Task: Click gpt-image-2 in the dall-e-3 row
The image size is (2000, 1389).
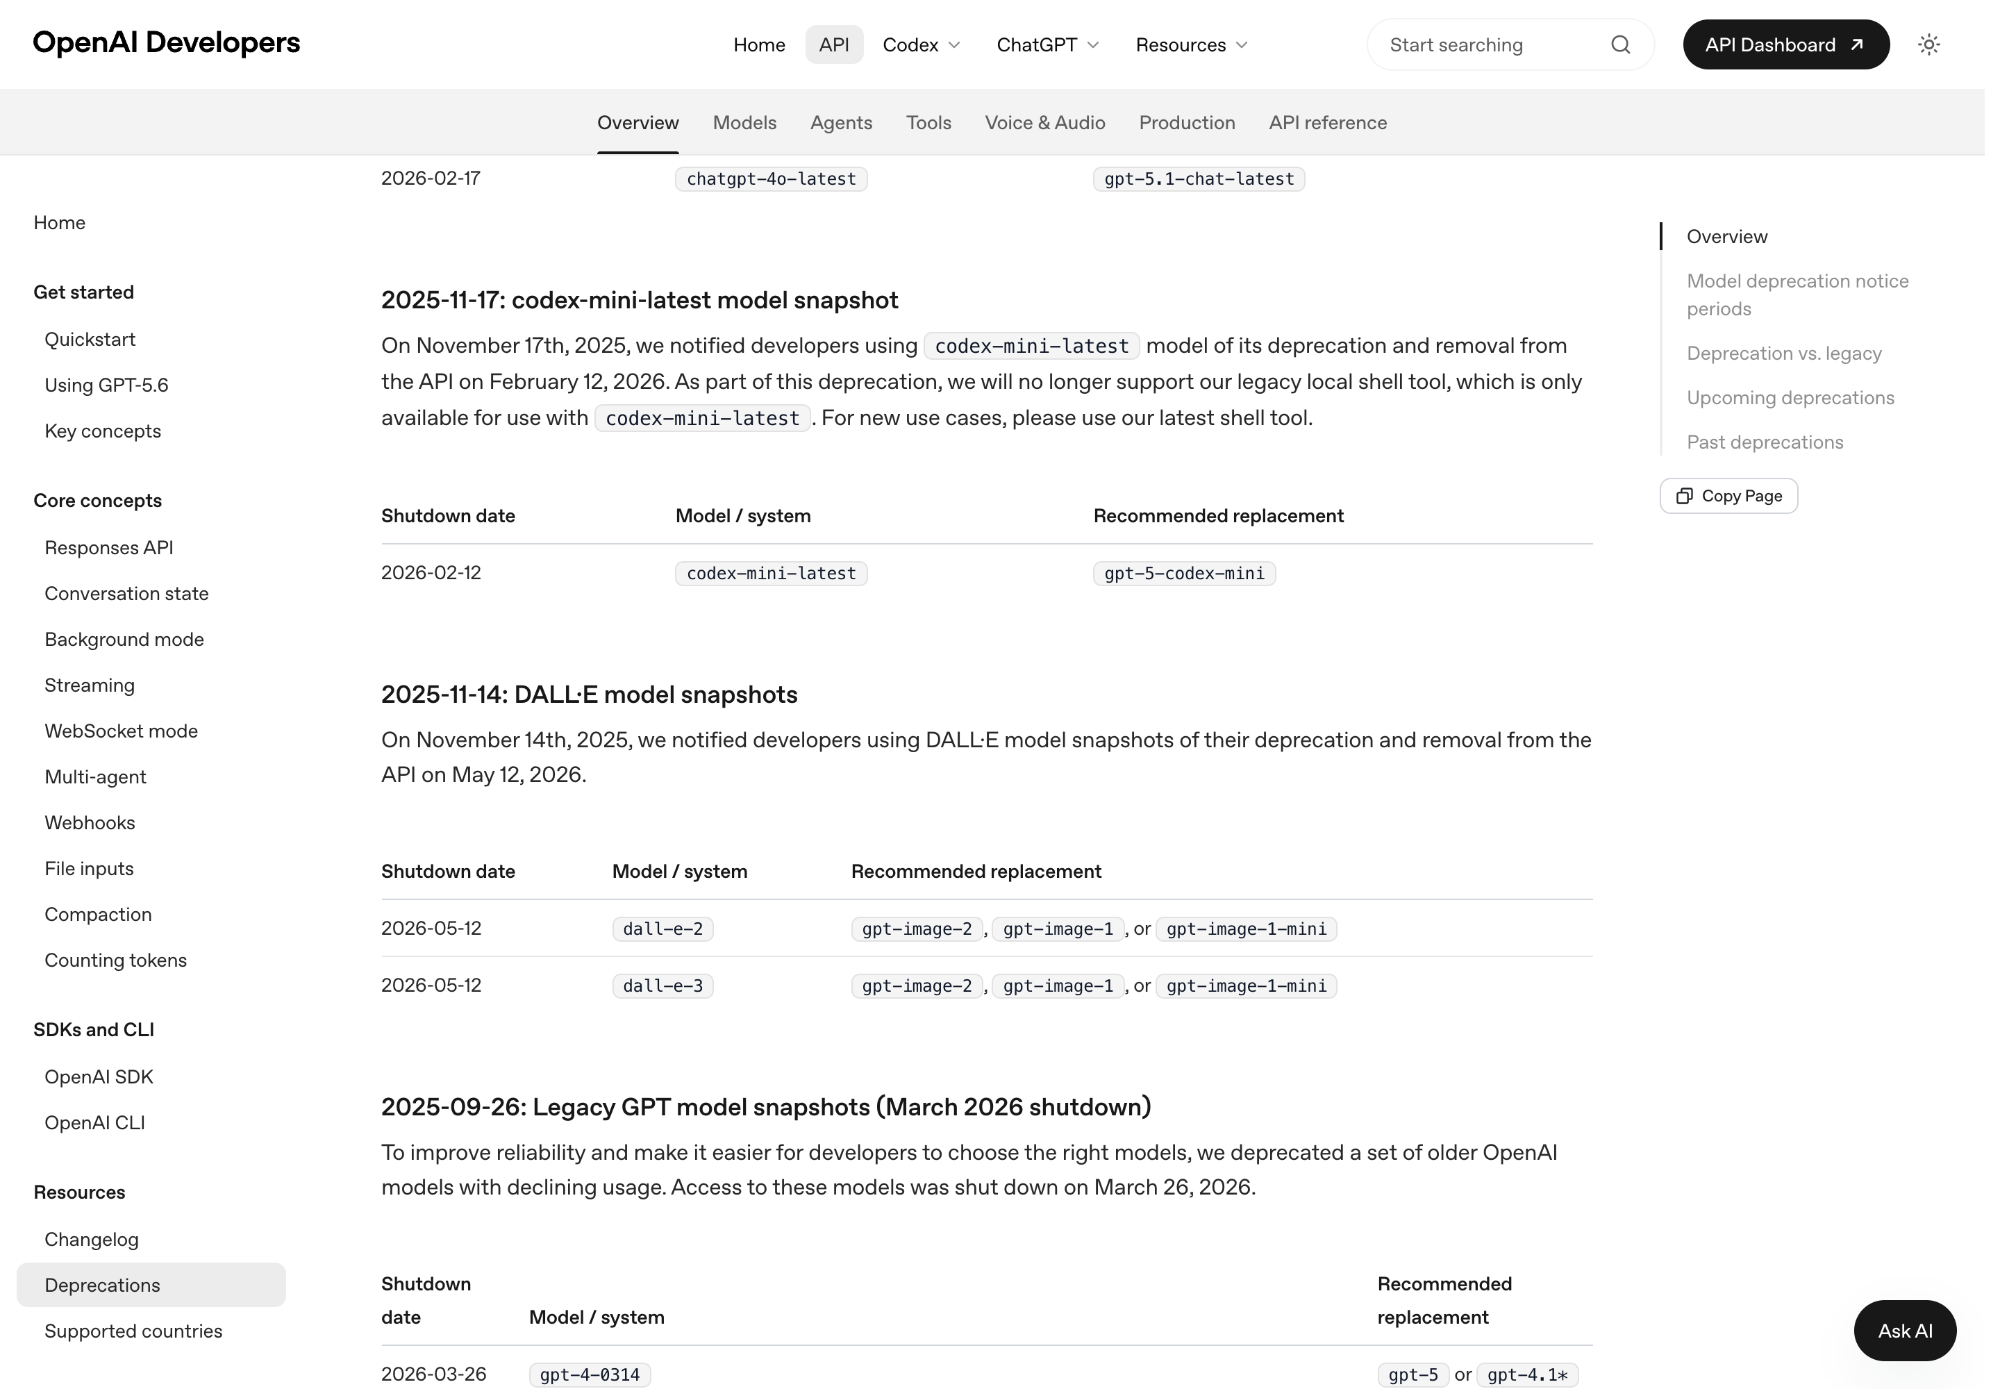Action: [917, 986]
